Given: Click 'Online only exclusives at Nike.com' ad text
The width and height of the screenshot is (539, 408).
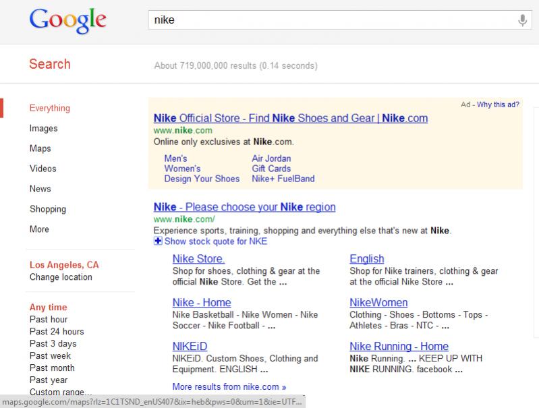Looking at the screenshot, I should [x=224, y=142].
